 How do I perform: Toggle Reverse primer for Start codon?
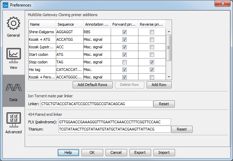pyautogui.click(x=152, y=54)
